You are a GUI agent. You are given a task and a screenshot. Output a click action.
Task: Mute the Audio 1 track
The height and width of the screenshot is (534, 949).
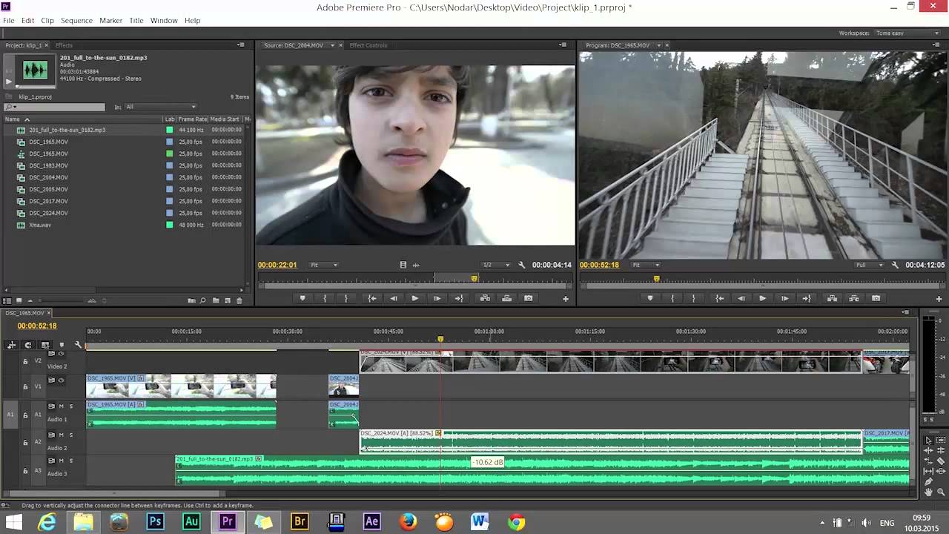(x=62, y=406)
